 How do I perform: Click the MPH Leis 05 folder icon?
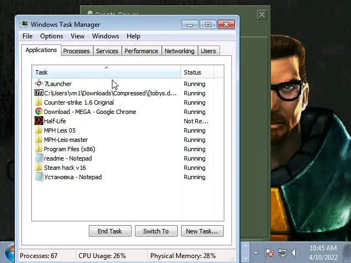[x=39, y=130]
